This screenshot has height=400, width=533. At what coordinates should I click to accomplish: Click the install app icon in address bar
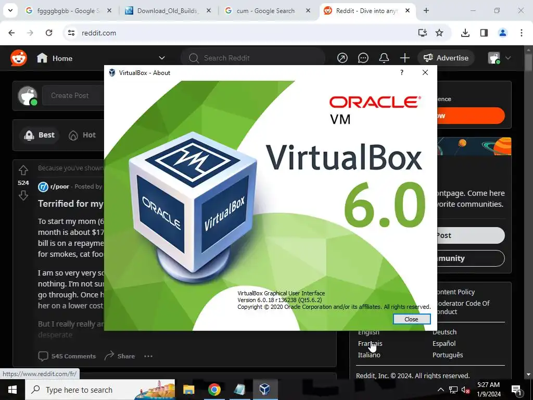coord(423,33)
